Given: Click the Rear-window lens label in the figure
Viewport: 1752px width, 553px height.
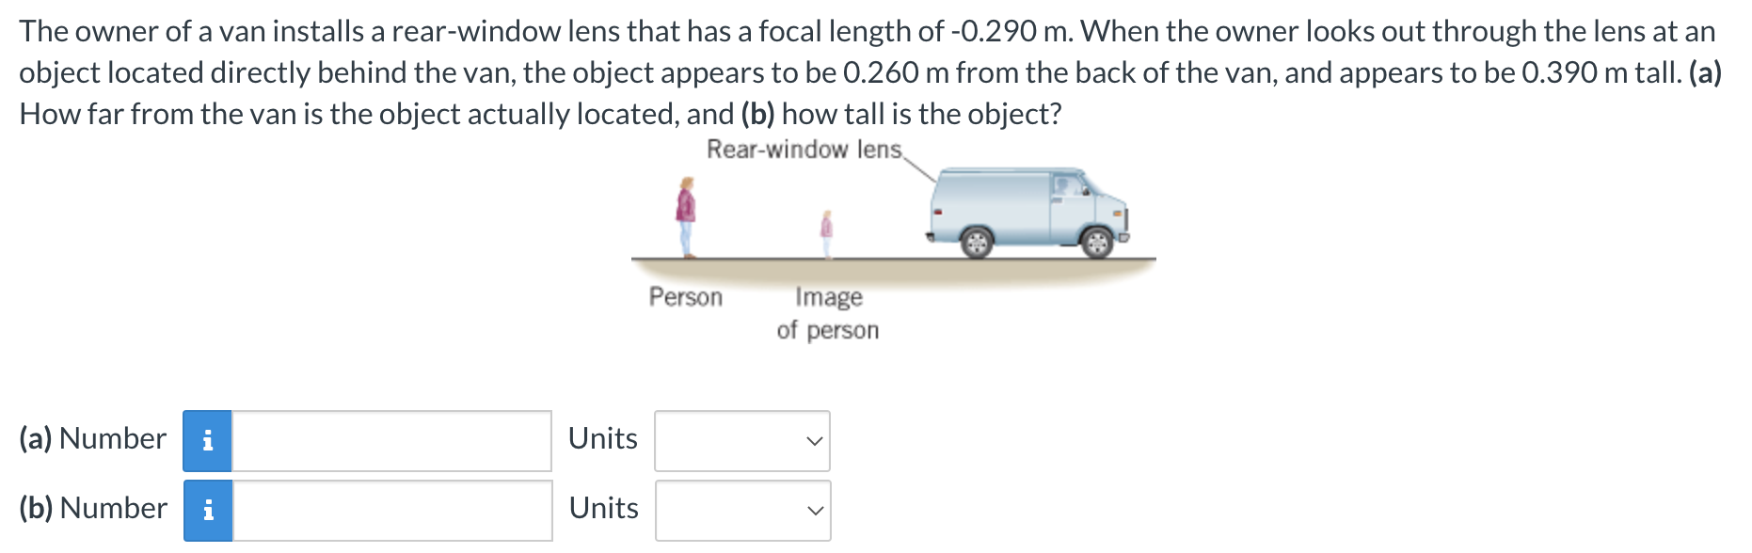Looking at the screenshot, I should click(x=804, y=149).
